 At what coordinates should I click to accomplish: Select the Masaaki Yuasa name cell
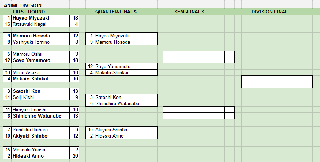click(41, 150)
